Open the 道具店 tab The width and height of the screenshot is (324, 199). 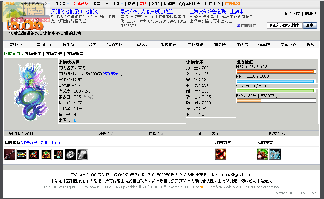pos(264,45)
